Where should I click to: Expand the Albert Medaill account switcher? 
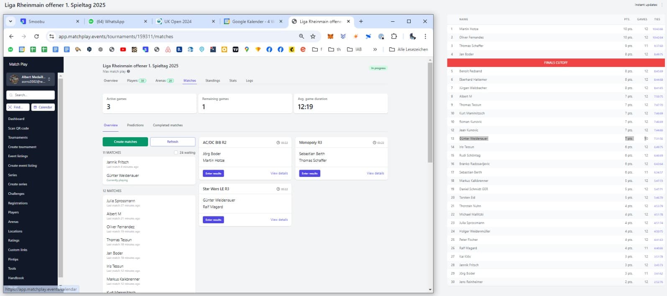[31, 79]
